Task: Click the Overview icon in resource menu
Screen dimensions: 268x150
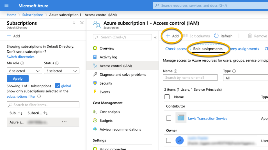Action: pyautogui.click(x=95, y=48)
